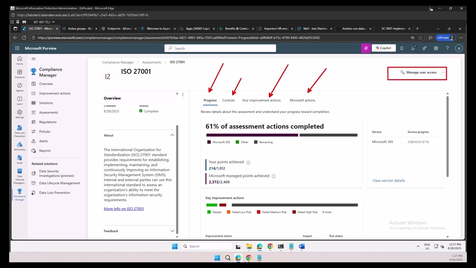Open Improvement actions in side menu
Screen dimensions: 476x268
point(55,93)
